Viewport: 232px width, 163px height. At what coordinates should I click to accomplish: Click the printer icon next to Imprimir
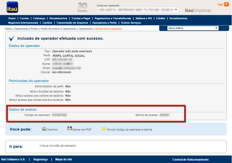[x=44, y=129]
